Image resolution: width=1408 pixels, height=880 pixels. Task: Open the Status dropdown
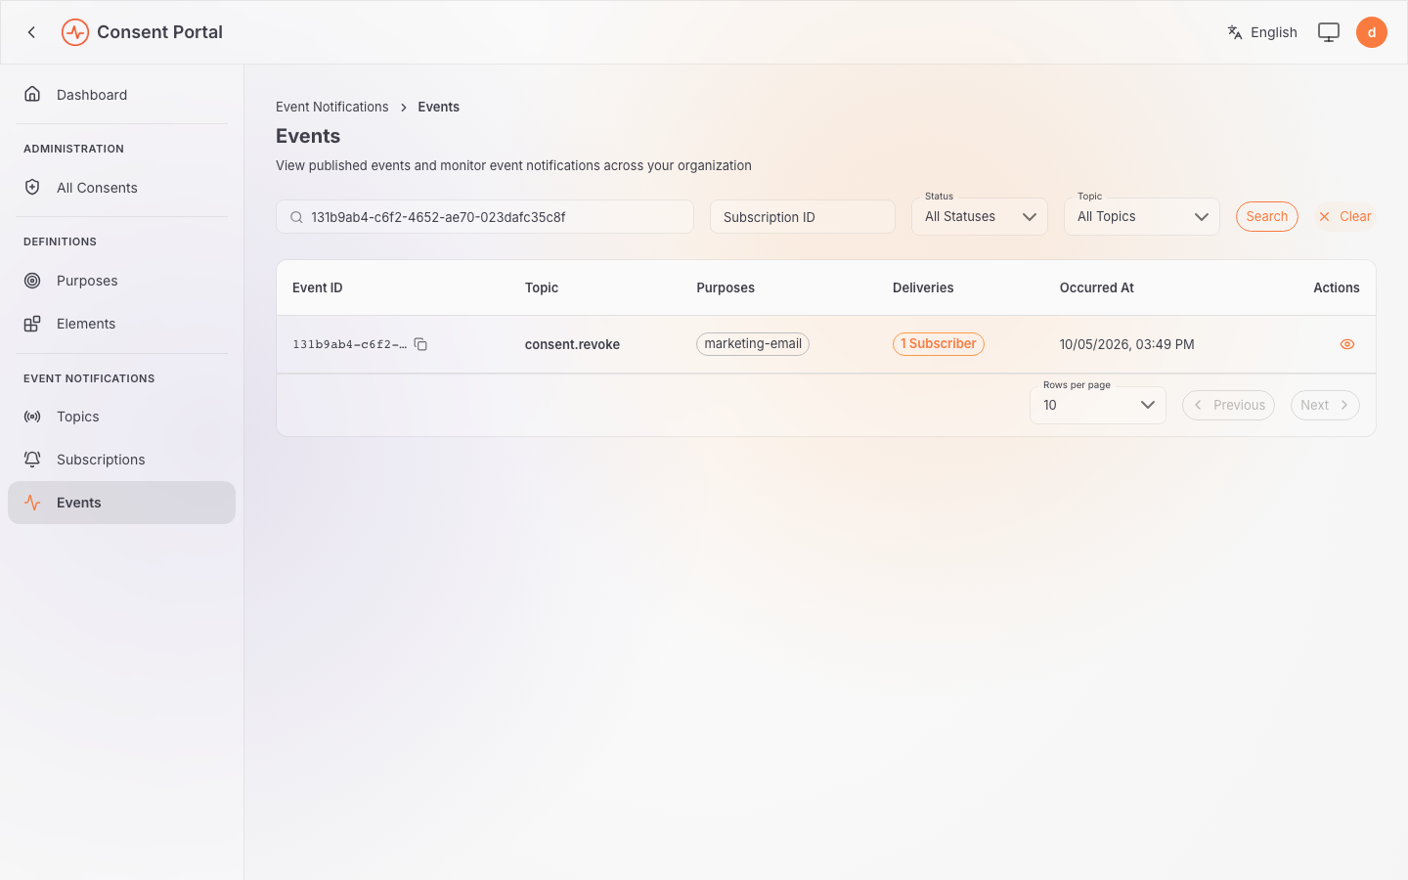(x=980, y=217)
